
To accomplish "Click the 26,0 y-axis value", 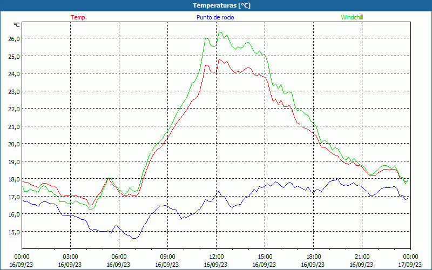I will pyautogui.click(x=14, y=38).
